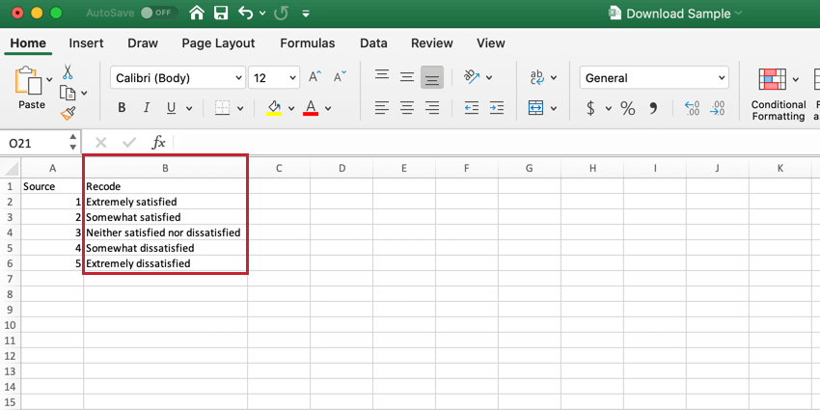Click the Cut scissors icon

pos(68,72)
